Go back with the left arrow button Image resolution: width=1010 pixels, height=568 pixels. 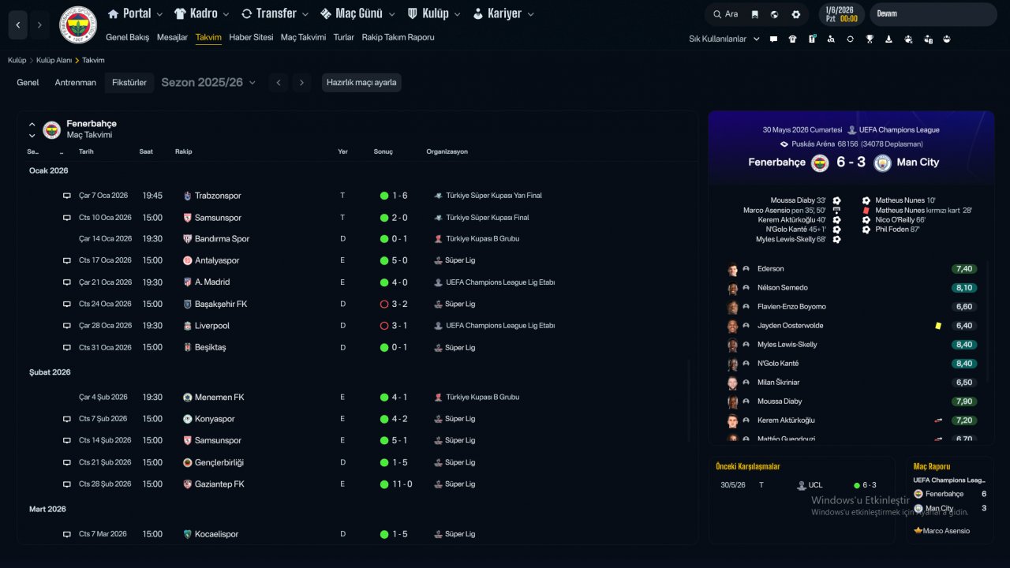click(18, 25)
